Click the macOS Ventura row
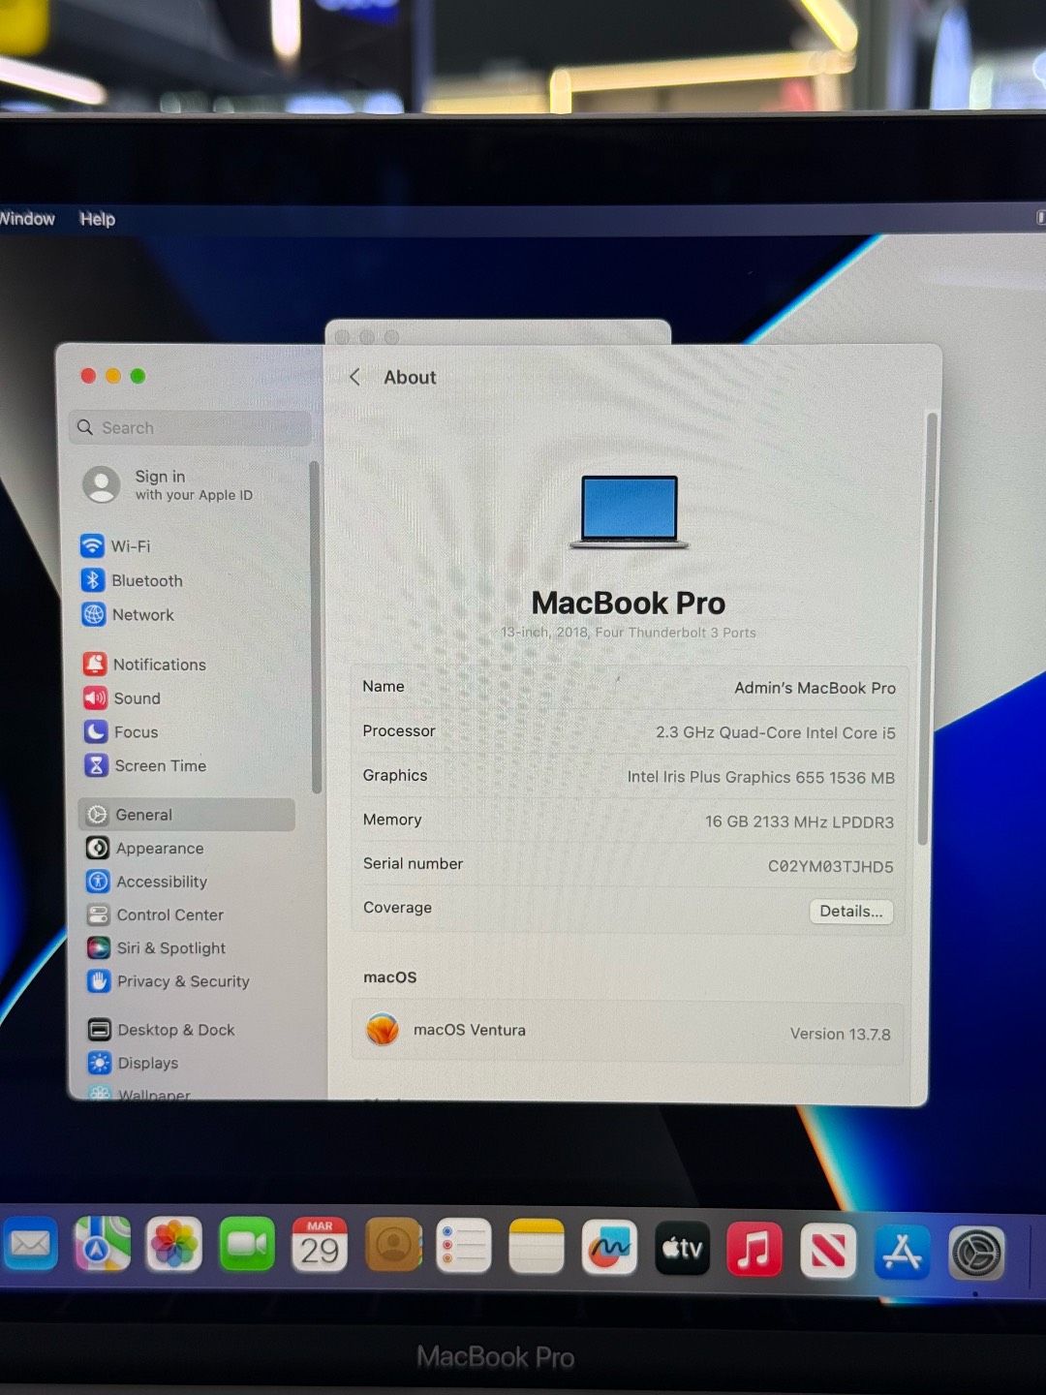This screenshot has height=1395, width=1046. 628,1032
